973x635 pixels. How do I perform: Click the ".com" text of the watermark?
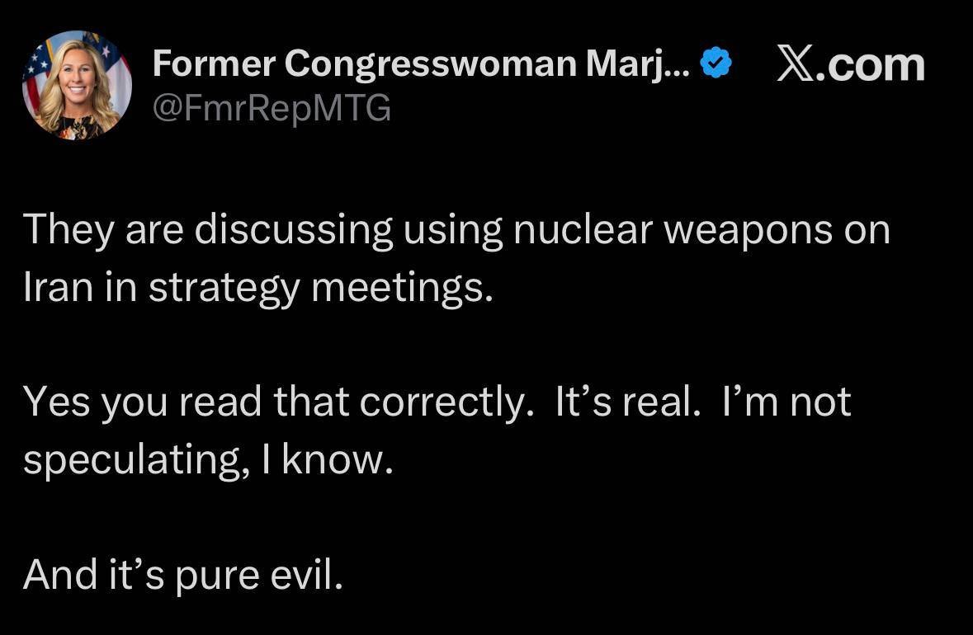(870, 66)
